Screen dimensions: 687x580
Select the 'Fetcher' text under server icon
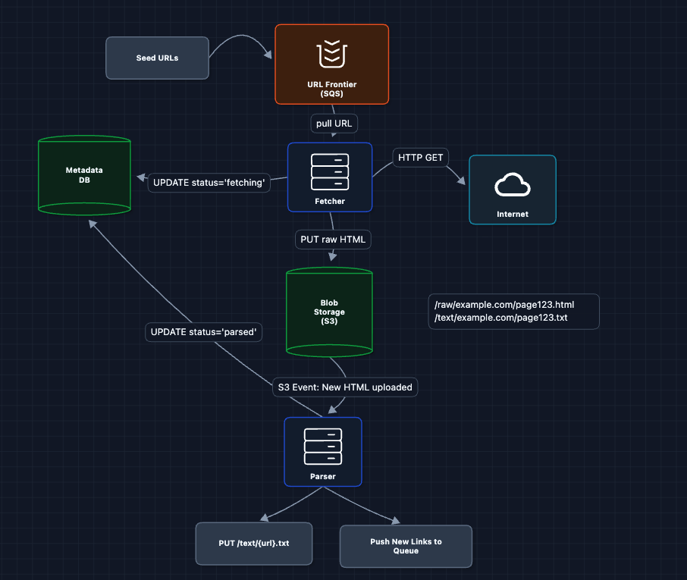click(330, 201)
